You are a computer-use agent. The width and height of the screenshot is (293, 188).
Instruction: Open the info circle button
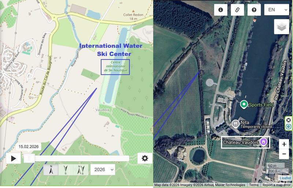[x=221, y=10]
